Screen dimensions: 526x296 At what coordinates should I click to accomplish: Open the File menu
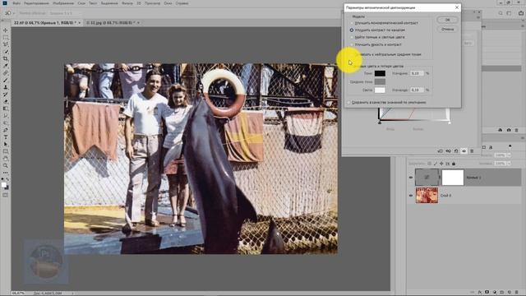16,3
